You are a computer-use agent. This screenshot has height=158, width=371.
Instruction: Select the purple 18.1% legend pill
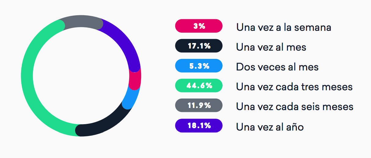(x=199, y=126)
